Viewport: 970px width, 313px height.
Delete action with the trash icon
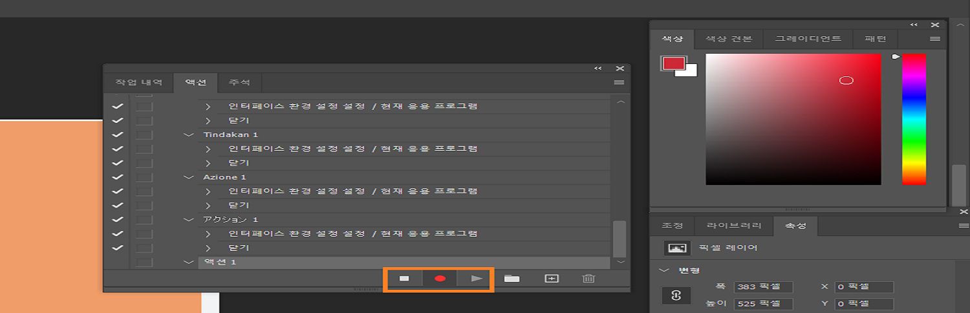tap(588, 279)
